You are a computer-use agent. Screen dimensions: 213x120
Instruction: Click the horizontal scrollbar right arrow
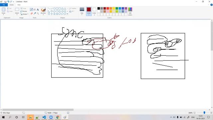[x=209, y=110]
